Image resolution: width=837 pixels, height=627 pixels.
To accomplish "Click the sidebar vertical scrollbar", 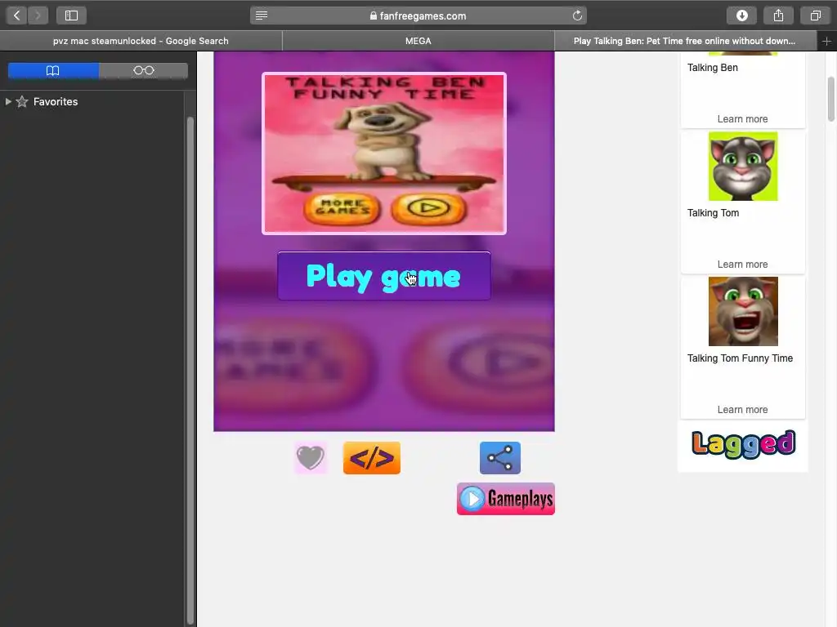I will coord(190,371).
